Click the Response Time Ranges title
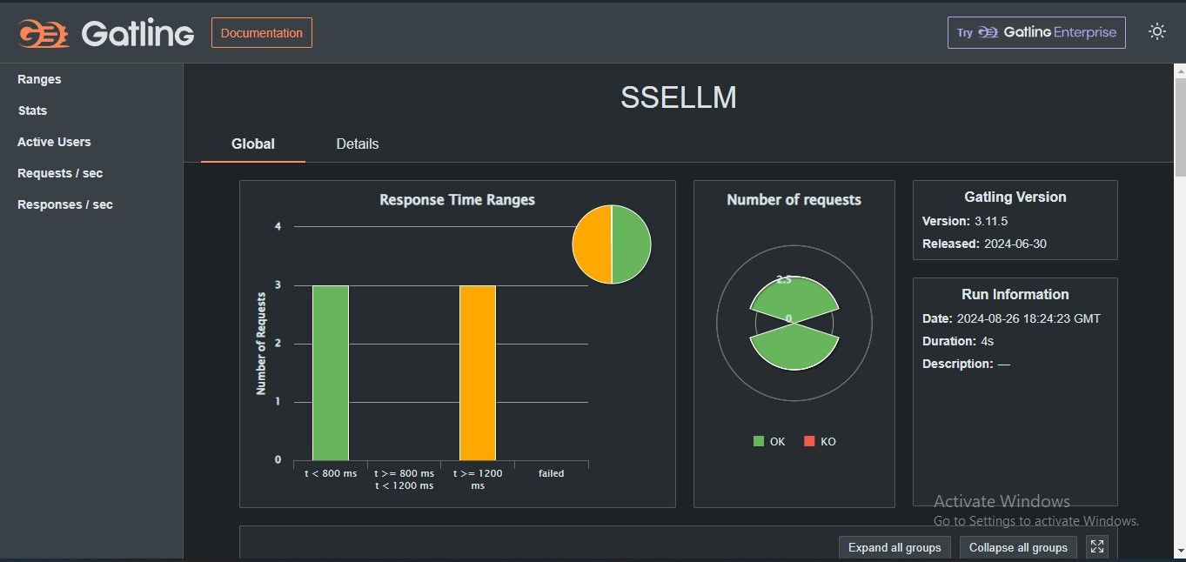1186x562 pixels. pyautogui.click(x=458, y=200)
